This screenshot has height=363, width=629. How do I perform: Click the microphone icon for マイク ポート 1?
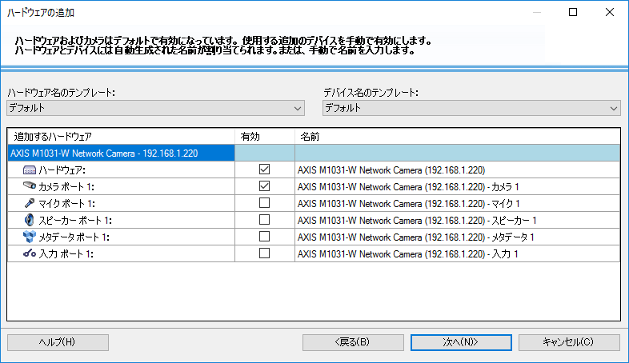[x=30, y=203]
